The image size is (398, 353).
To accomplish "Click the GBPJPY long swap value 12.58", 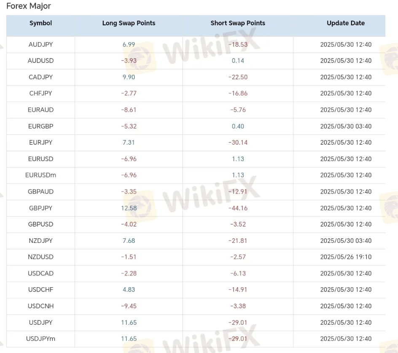I will click(129, 208).
